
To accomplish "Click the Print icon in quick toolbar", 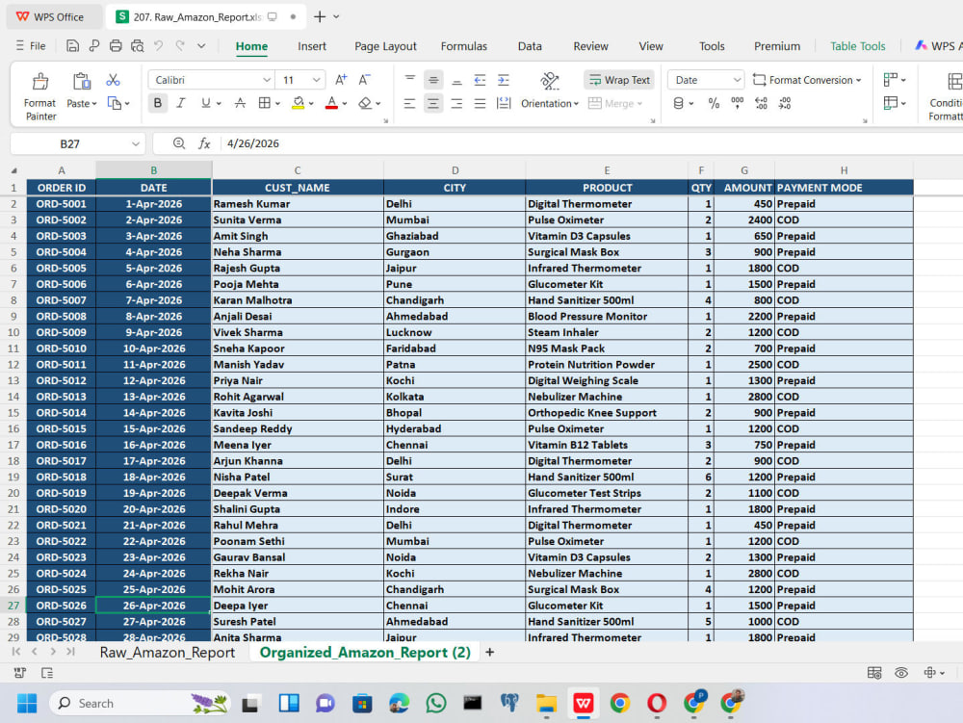I will click(x=116, y=45).
